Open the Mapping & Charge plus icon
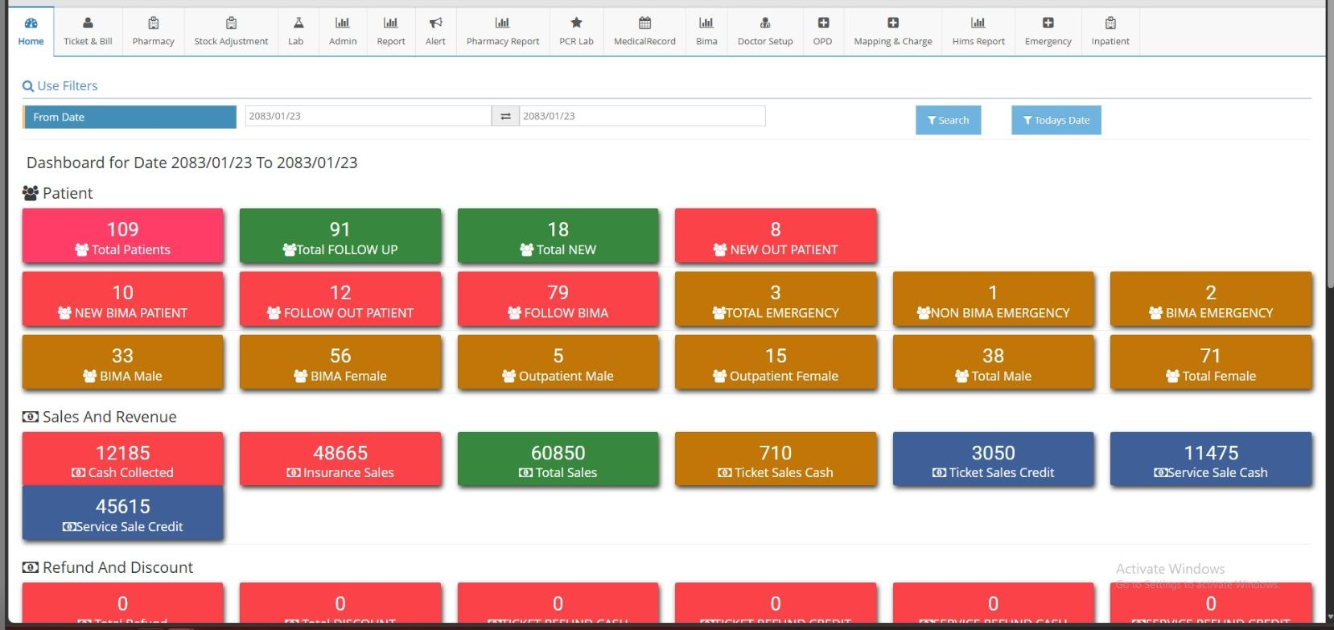This screenshot has width=1334, height=630. [893, 23]
